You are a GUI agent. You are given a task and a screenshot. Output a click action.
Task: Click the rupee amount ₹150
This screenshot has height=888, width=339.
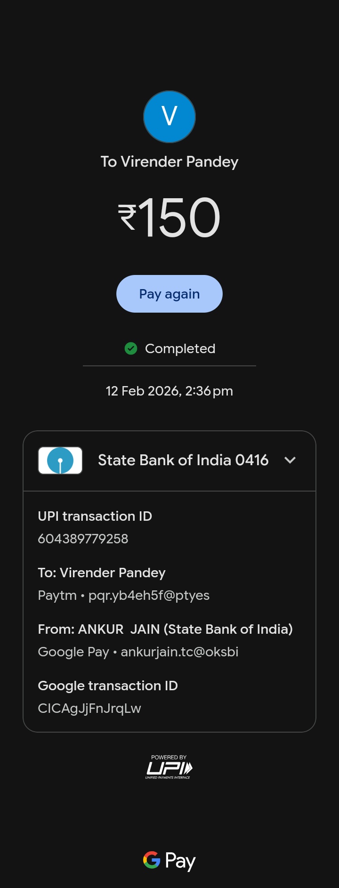tap(169, 218)
